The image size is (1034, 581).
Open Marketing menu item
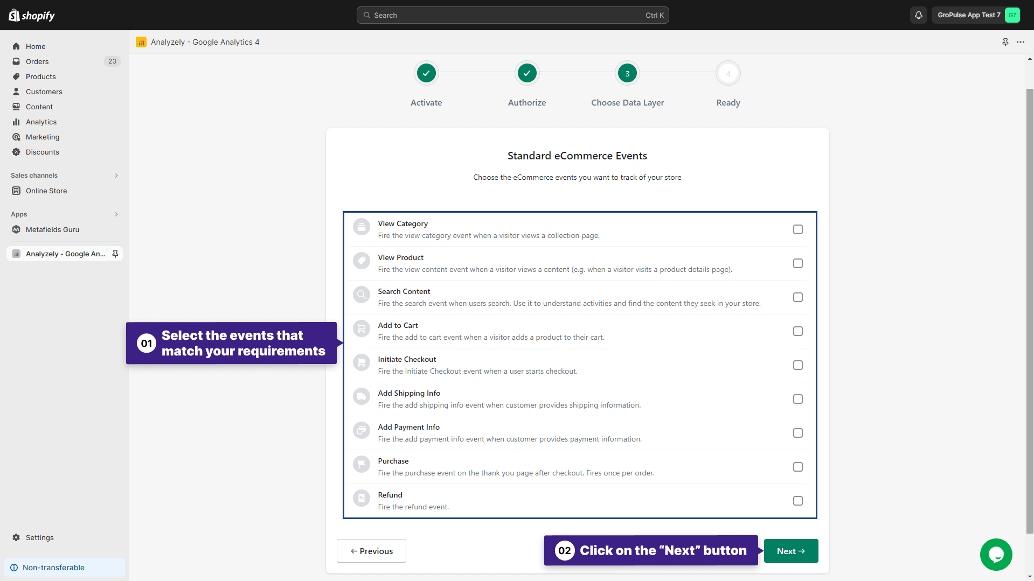point(65,137)
